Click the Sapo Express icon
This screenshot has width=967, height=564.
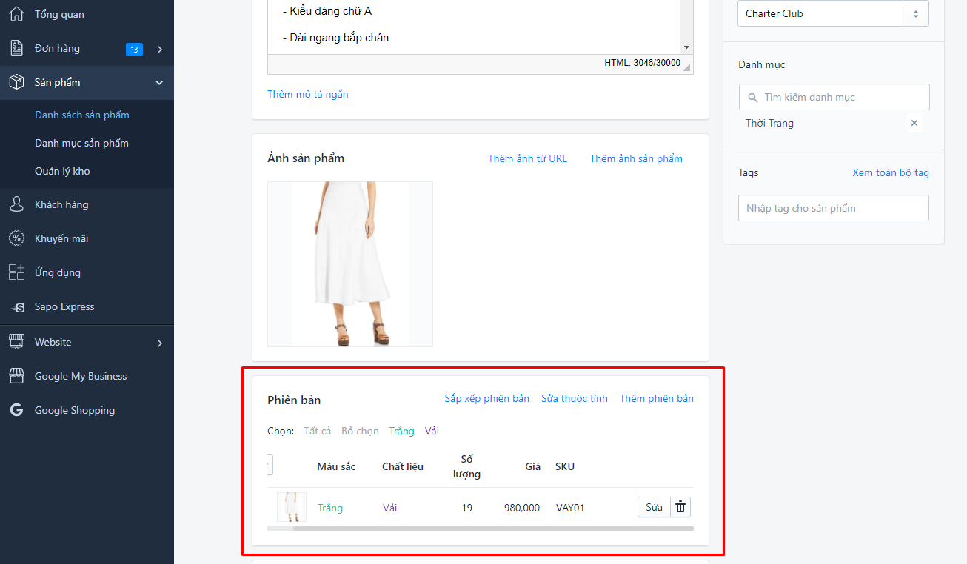[16, 306]
